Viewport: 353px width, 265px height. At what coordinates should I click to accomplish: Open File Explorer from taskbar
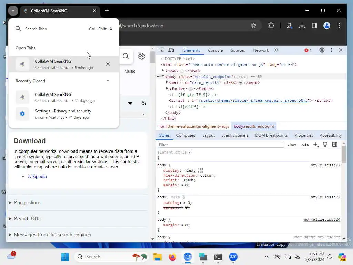pyautogui.click(x=157, y=257)
